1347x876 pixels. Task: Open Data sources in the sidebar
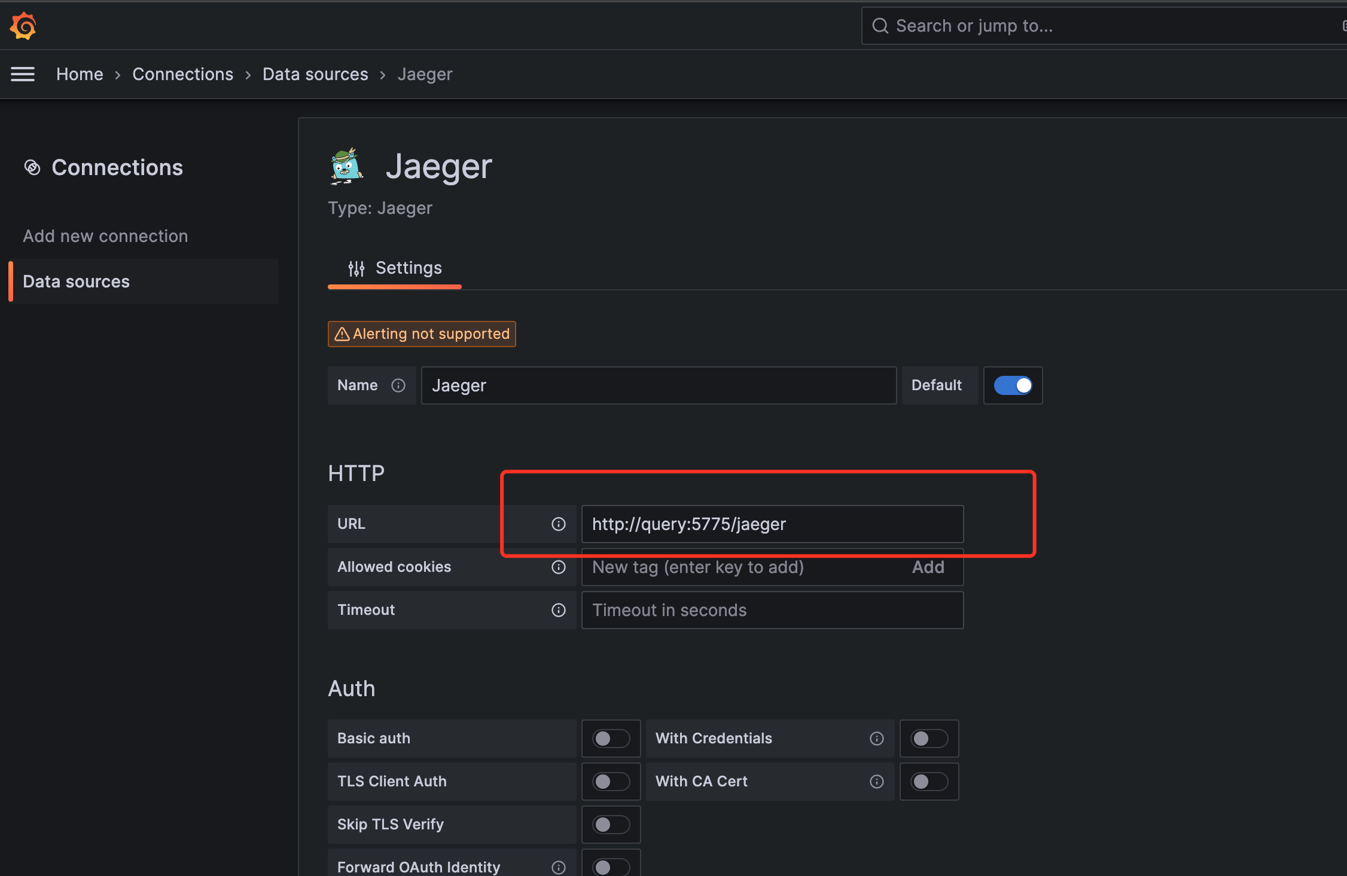(77, 281)
